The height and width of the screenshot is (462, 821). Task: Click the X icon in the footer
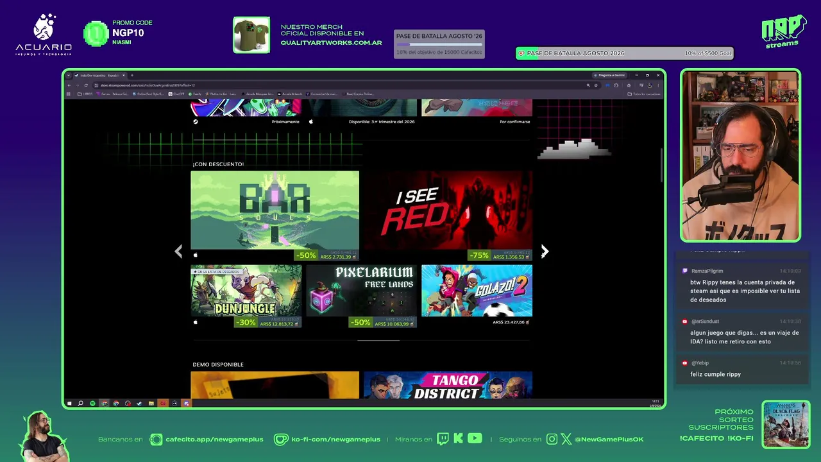click(x=566, y=439)
